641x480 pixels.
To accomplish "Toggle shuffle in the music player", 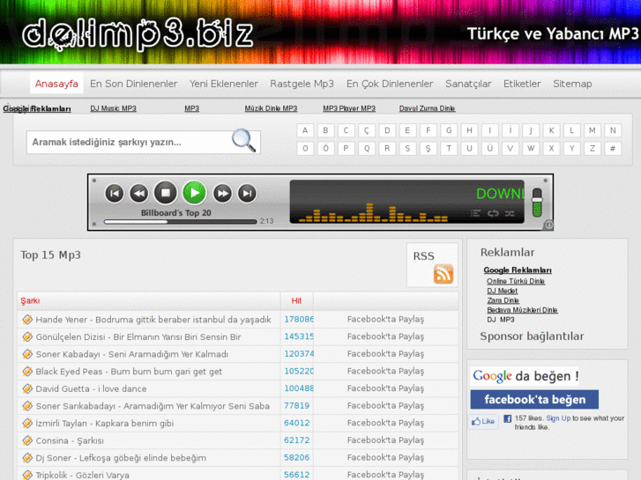I will 510,213.
